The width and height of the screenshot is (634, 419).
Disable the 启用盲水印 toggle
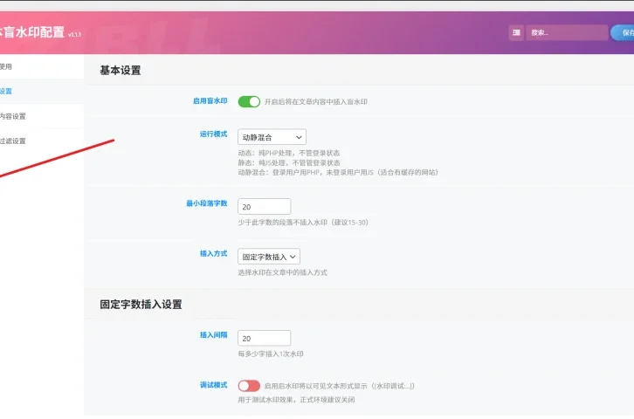(249, 101)
